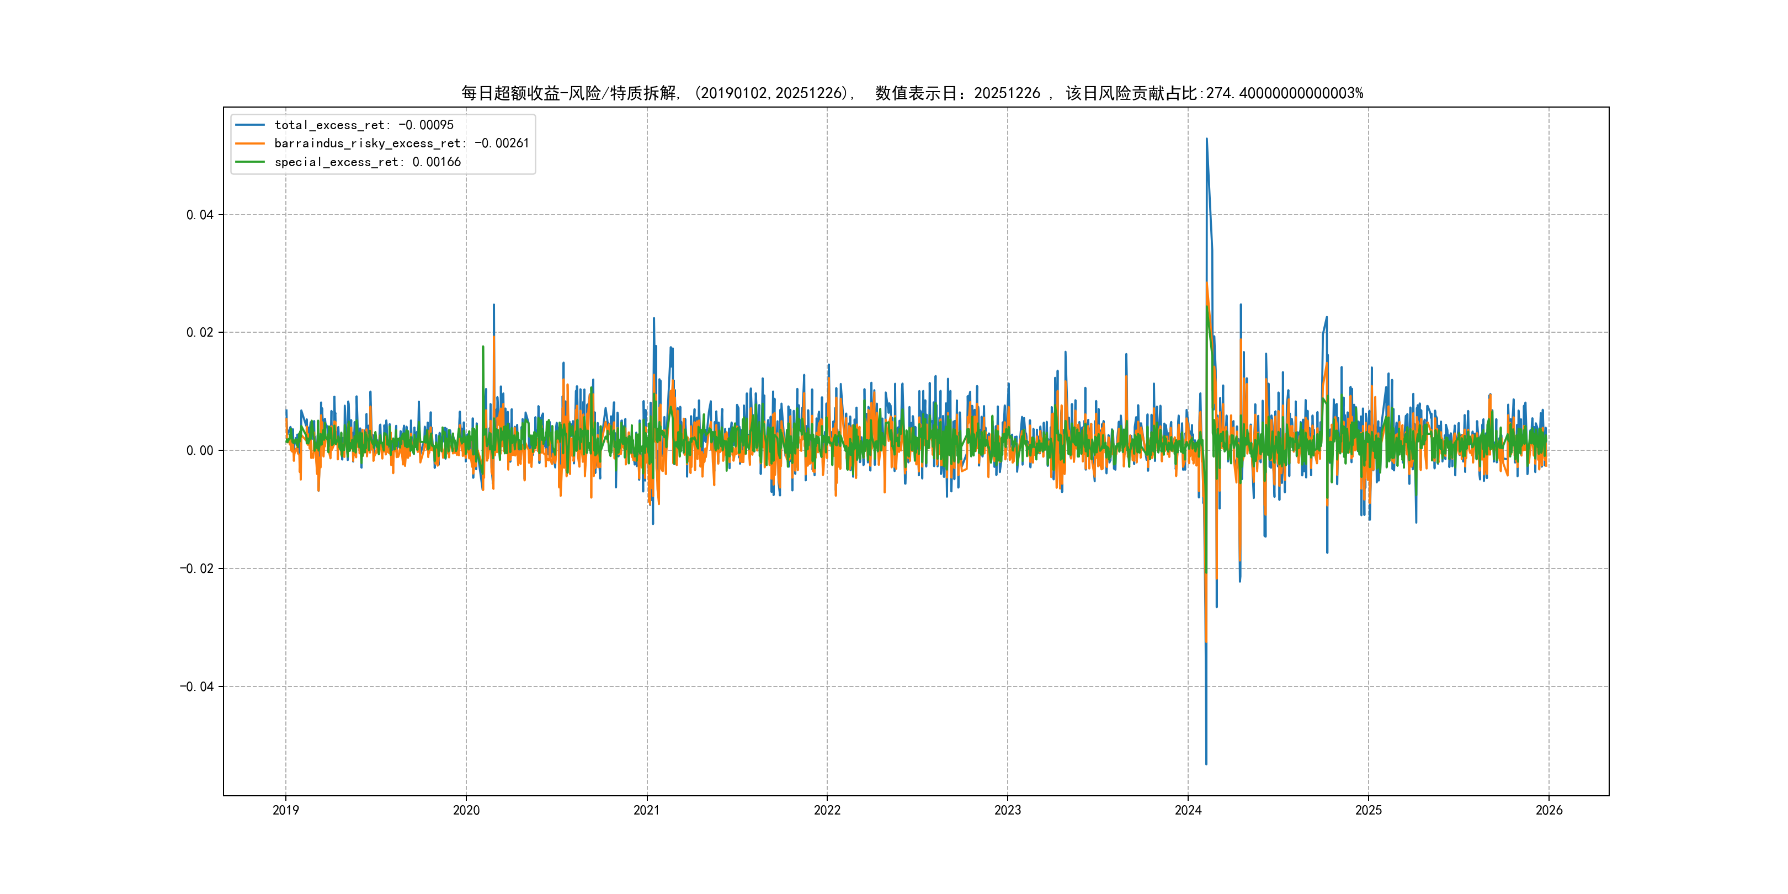
Task: Click the 2021 x-axis tick label
Action: pyautogui.click(x=646, y=810)
